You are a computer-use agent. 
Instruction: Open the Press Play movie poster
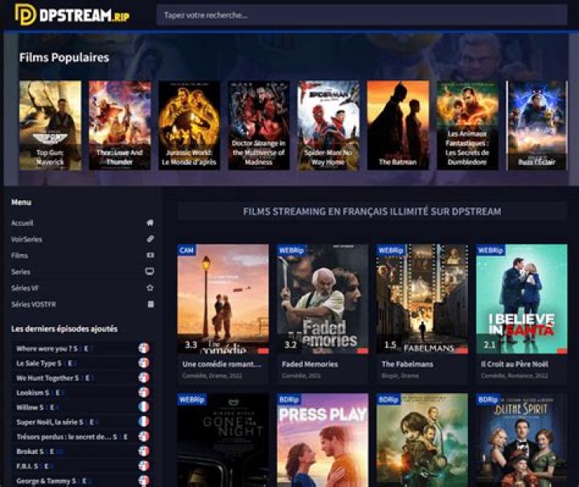(x=322, y=440)
